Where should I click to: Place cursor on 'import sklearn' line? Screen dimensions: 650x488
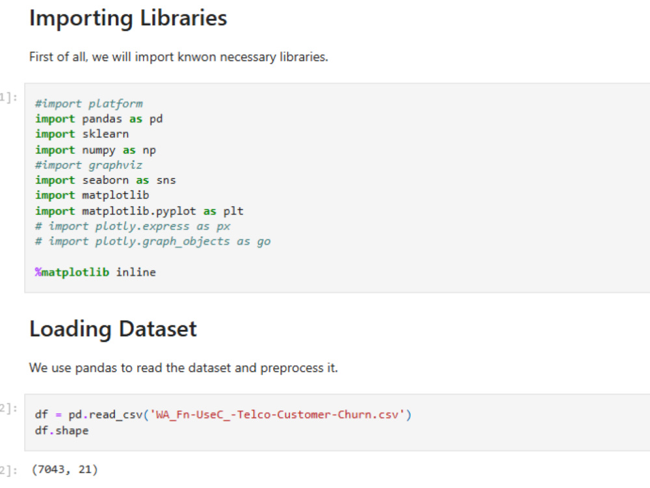[x=82, y=134]
